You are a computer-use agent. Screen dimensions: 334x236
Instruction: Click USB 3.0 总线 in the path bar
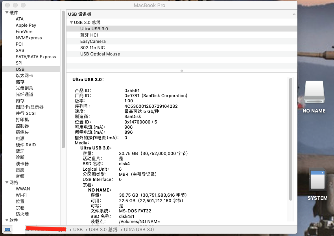click(x=103, y=229)
